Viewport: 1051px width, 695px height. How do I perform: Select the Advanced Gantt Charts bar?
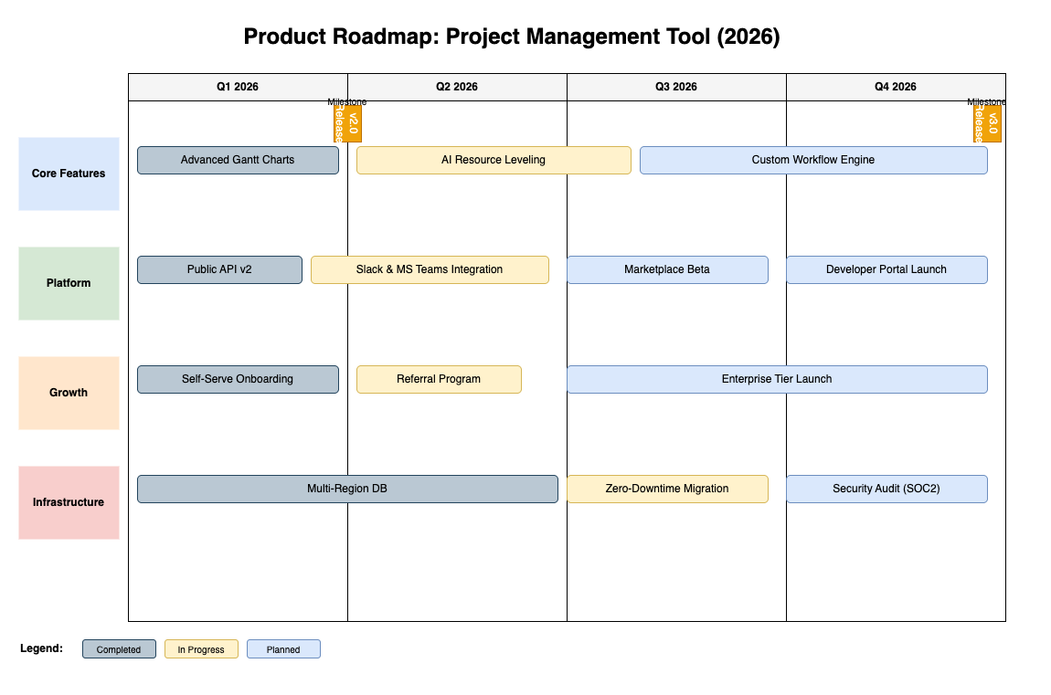(238, 160)
